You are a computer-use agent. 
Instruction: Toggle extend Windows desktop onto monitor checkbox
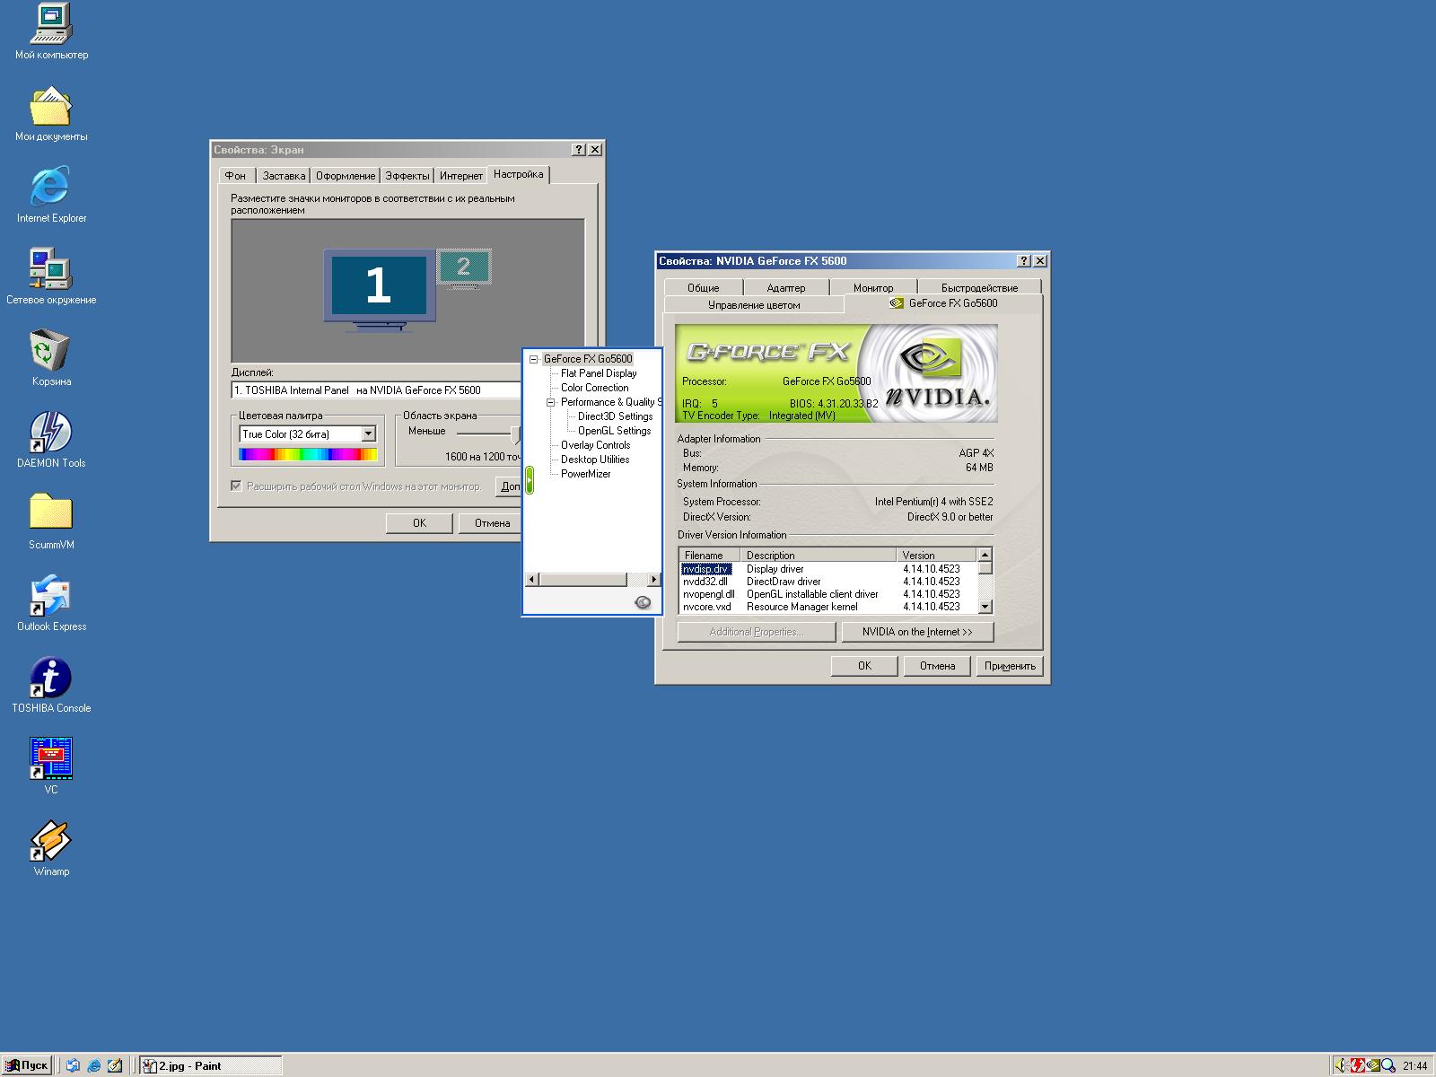point(237,486)
